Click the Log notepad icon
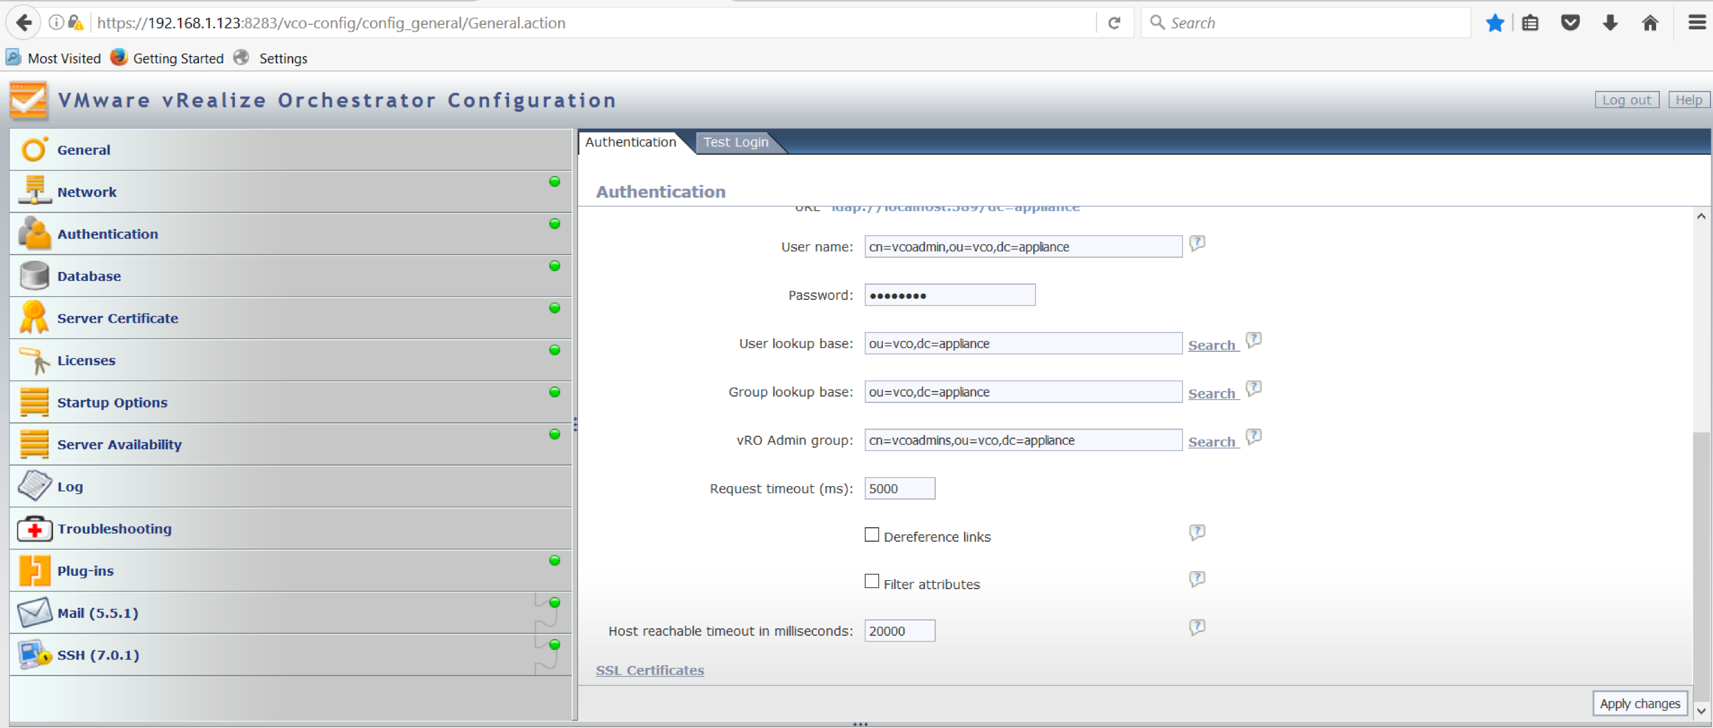Screen dimensions: 1713x728 coord(34,486)
